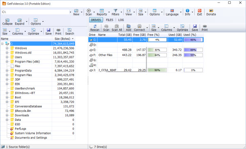Select the F: Other Files drive row
246x149 pixels.
click(146, 55)
